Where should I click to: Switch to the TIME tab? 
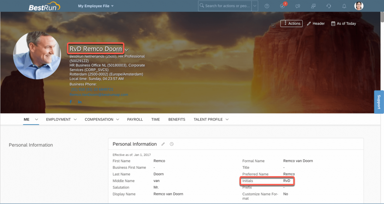(156, 119)
